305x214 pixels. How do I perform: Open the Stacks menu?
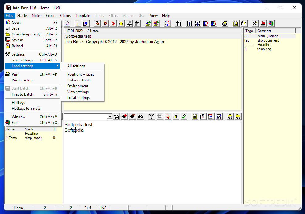coord(22,15)
